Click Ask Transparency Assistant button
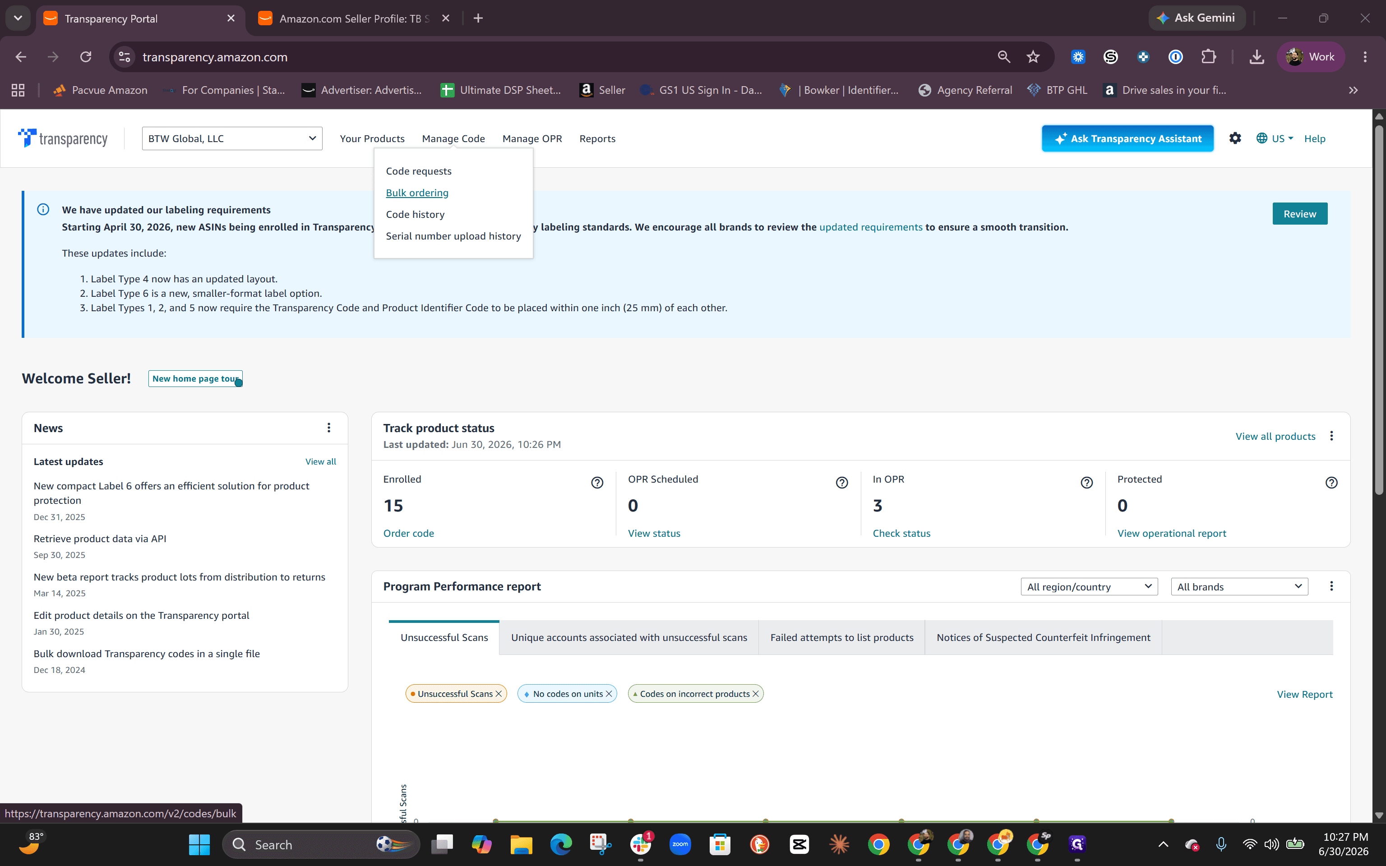Screen dimensions: 1386x866 (x=1127, y=138)
